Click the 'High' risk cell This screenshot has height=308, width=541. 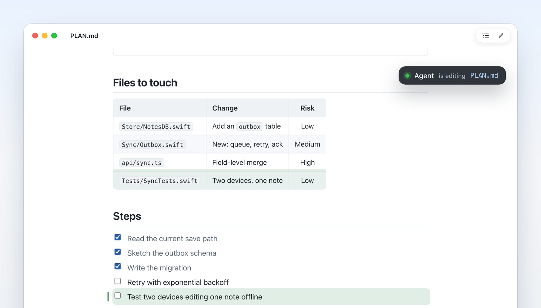(x=307, y=162)
